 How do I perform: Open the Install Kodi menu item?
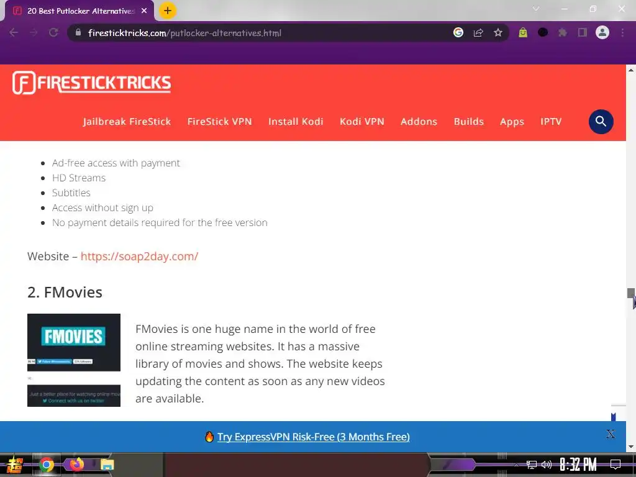point(296,122)
